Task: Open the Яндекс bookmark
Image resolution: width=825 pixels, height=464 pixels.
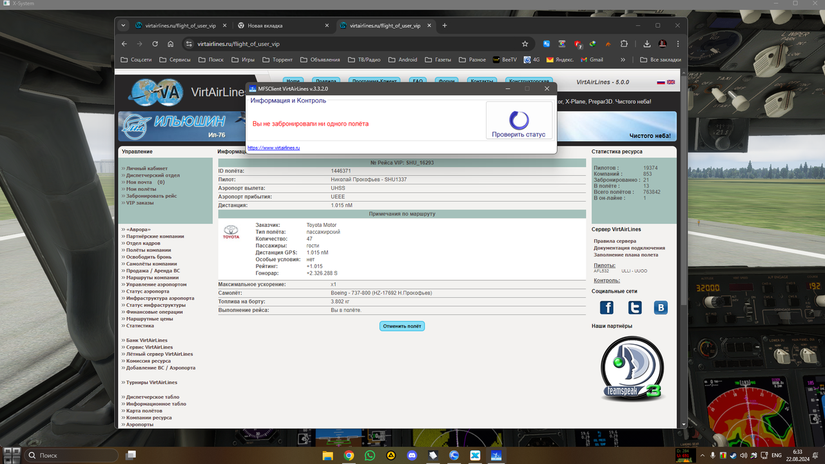Action: click(x=560, y=59)
